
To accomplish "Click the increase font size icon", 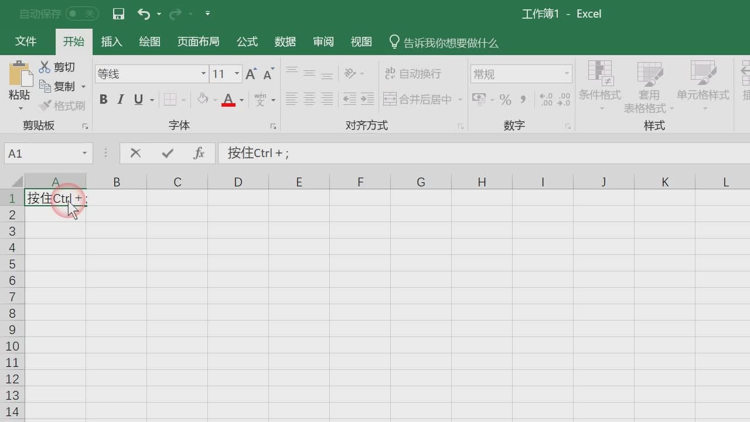I will pos(251,74).
